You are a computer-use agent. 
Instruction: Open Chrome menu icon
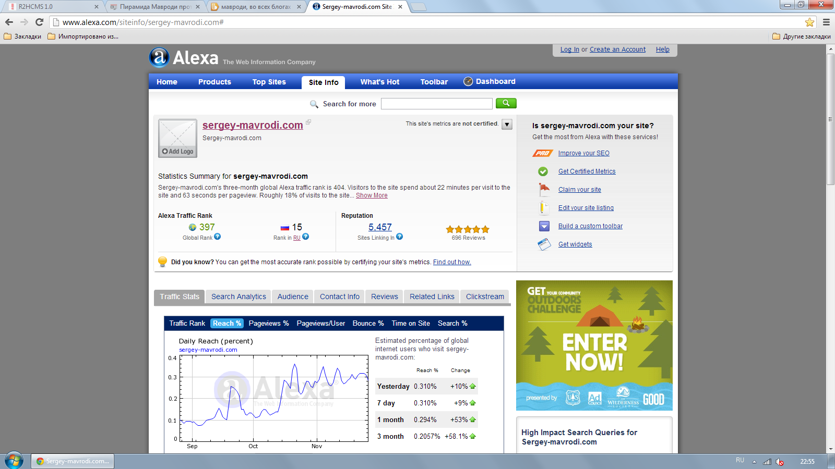click(x=826, y=22)
